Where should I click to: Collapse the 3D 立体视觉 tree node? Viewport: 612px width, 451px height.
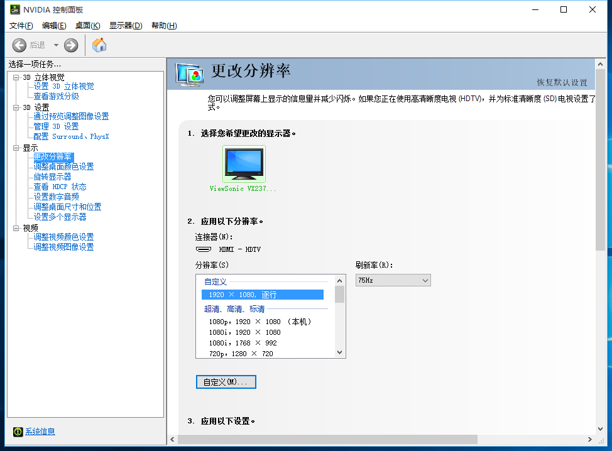point(16,77)
